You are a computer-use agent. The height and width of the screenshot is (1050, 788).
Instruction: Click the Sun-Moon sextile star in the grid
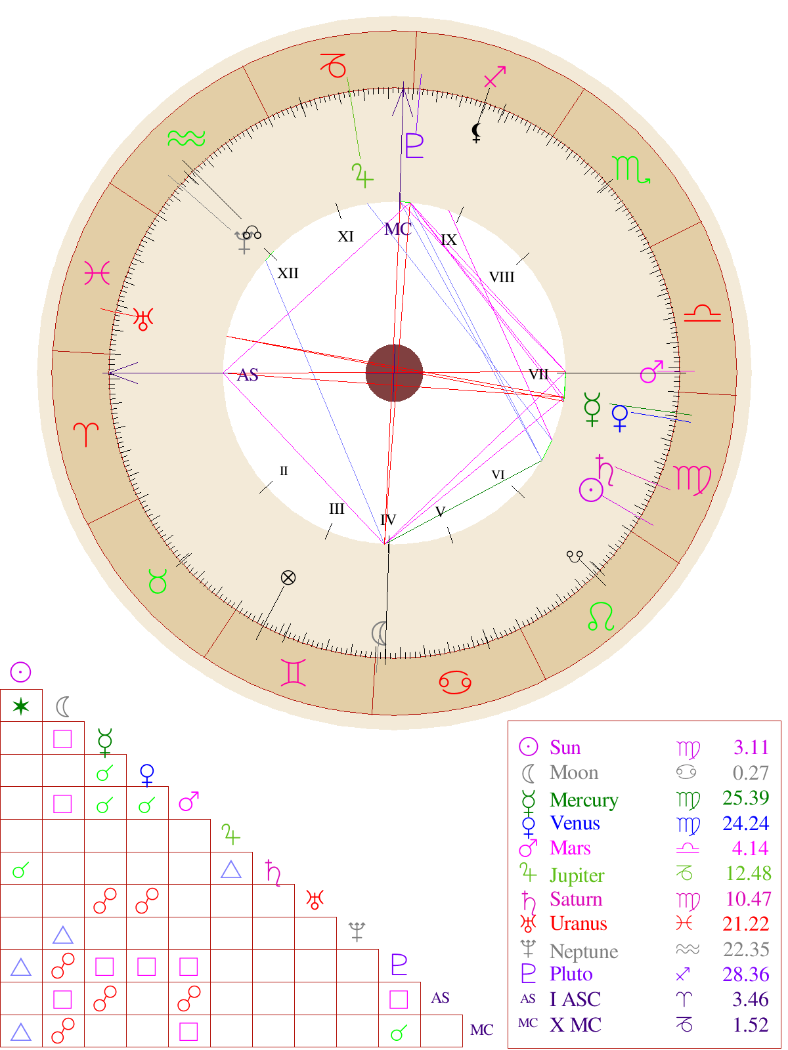[21, 706]
